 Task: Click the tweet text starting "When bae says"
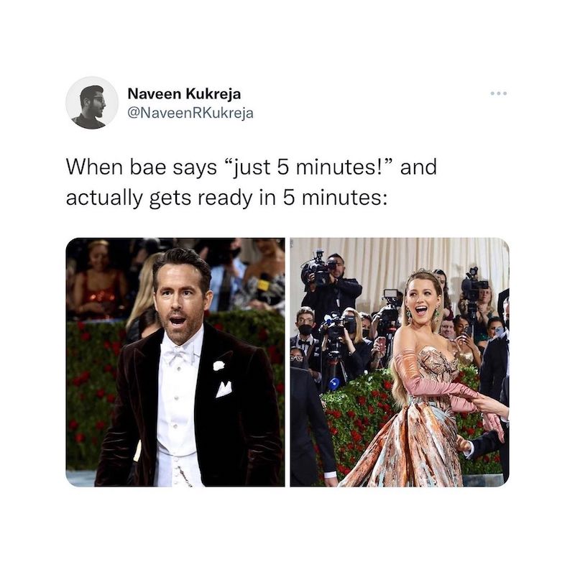(x=252, y=183)
